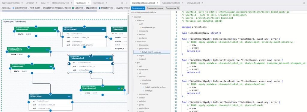Click left port of TicketAssigned source event
Image resolution: width=307 pixels, height=112 pixels.
(x=7, y=51)
